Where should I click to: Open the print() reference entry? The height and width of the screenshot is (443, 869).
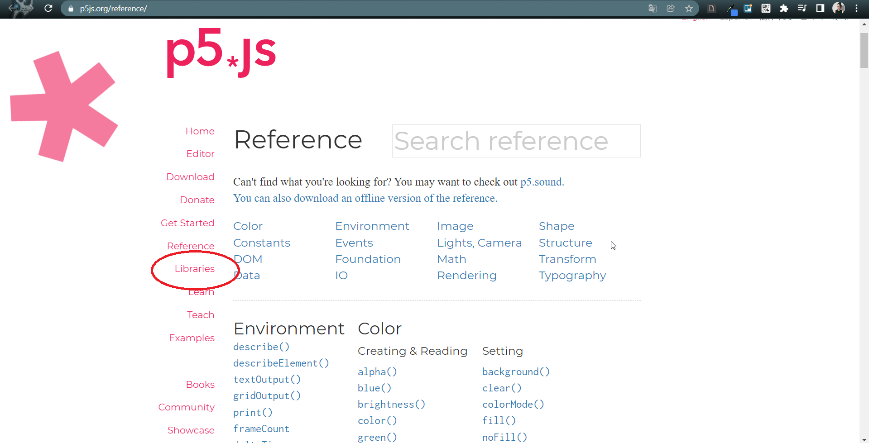pos(253,413)
